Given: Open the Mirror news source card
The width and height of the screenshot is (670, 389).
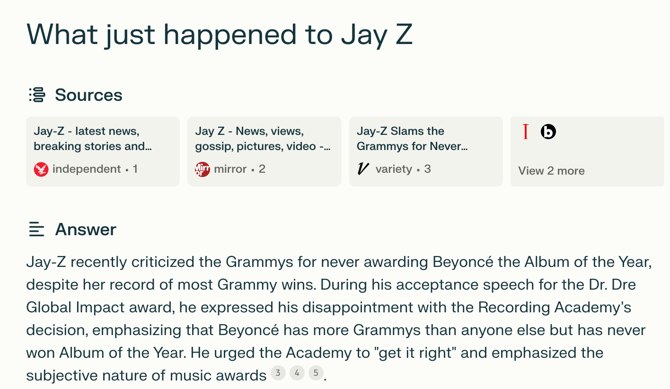Looking at the screenshot, I should pyautogui.click(x=264, y=150).
